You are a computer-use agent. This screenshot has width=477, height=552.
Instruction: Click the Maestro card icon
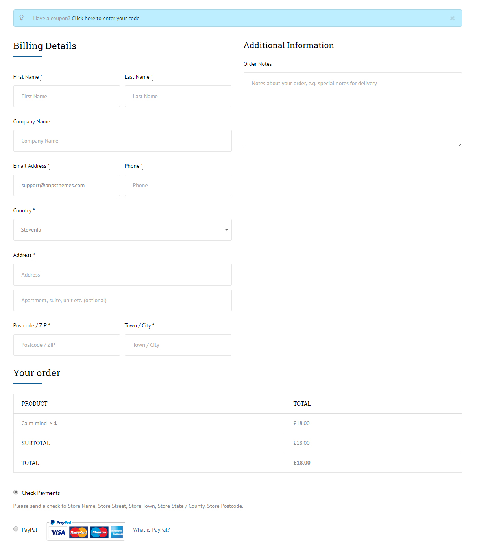click(x=99, y=532)
